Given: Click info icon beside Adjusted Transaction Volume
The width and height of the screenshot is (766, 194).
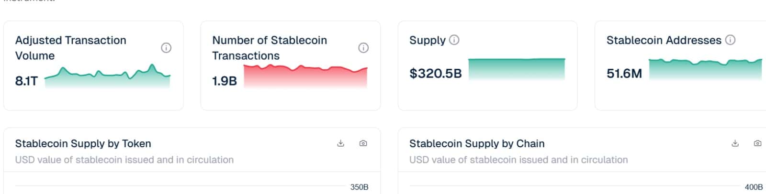Looking at the screenshot, I should [x=166, y=48].
